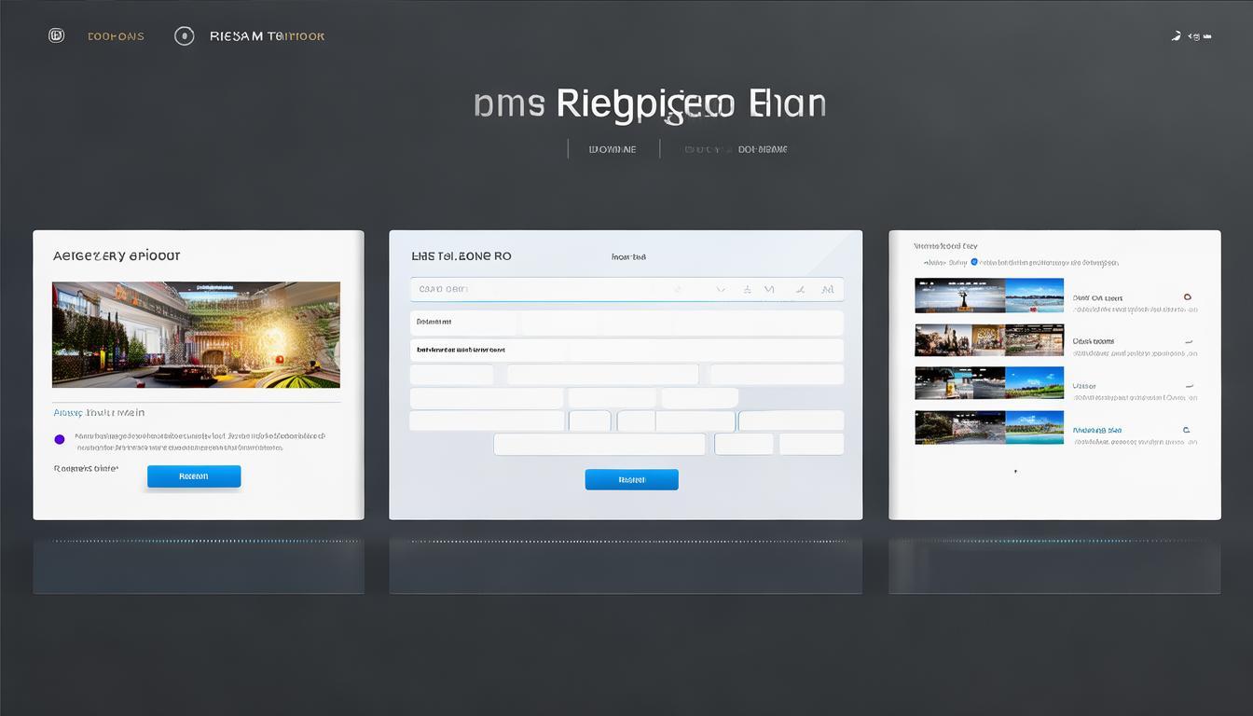Click the down-arrow icon in center search bar
1253x716 pixels.
tap(747, 290)
